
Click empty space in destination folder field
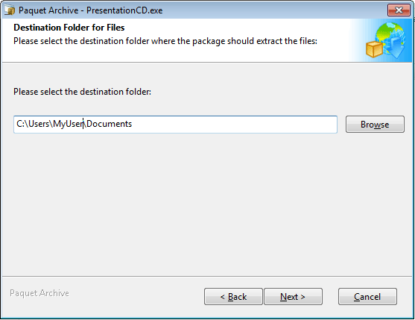click(x=234, y=125)
